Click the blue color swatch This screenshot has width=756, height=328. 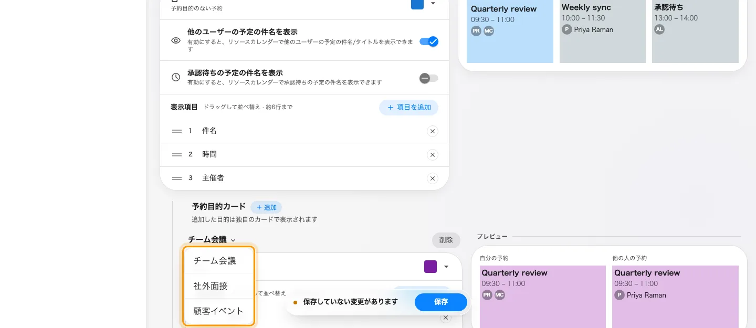417,4
